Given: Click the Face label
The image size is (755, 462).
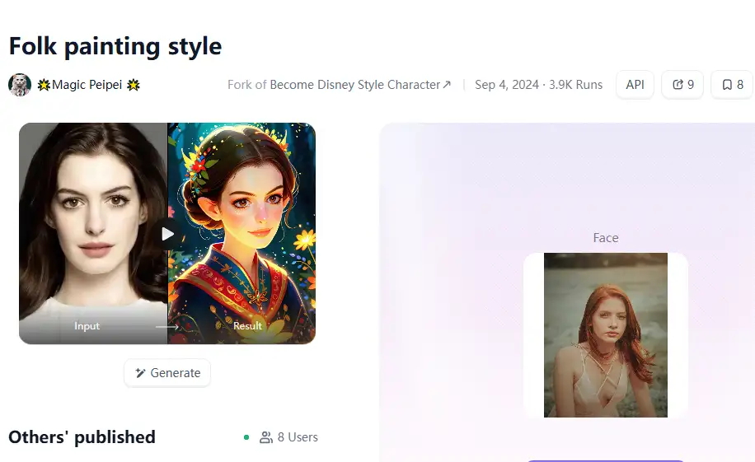Looking at the screenshot, I should [605, 238].
